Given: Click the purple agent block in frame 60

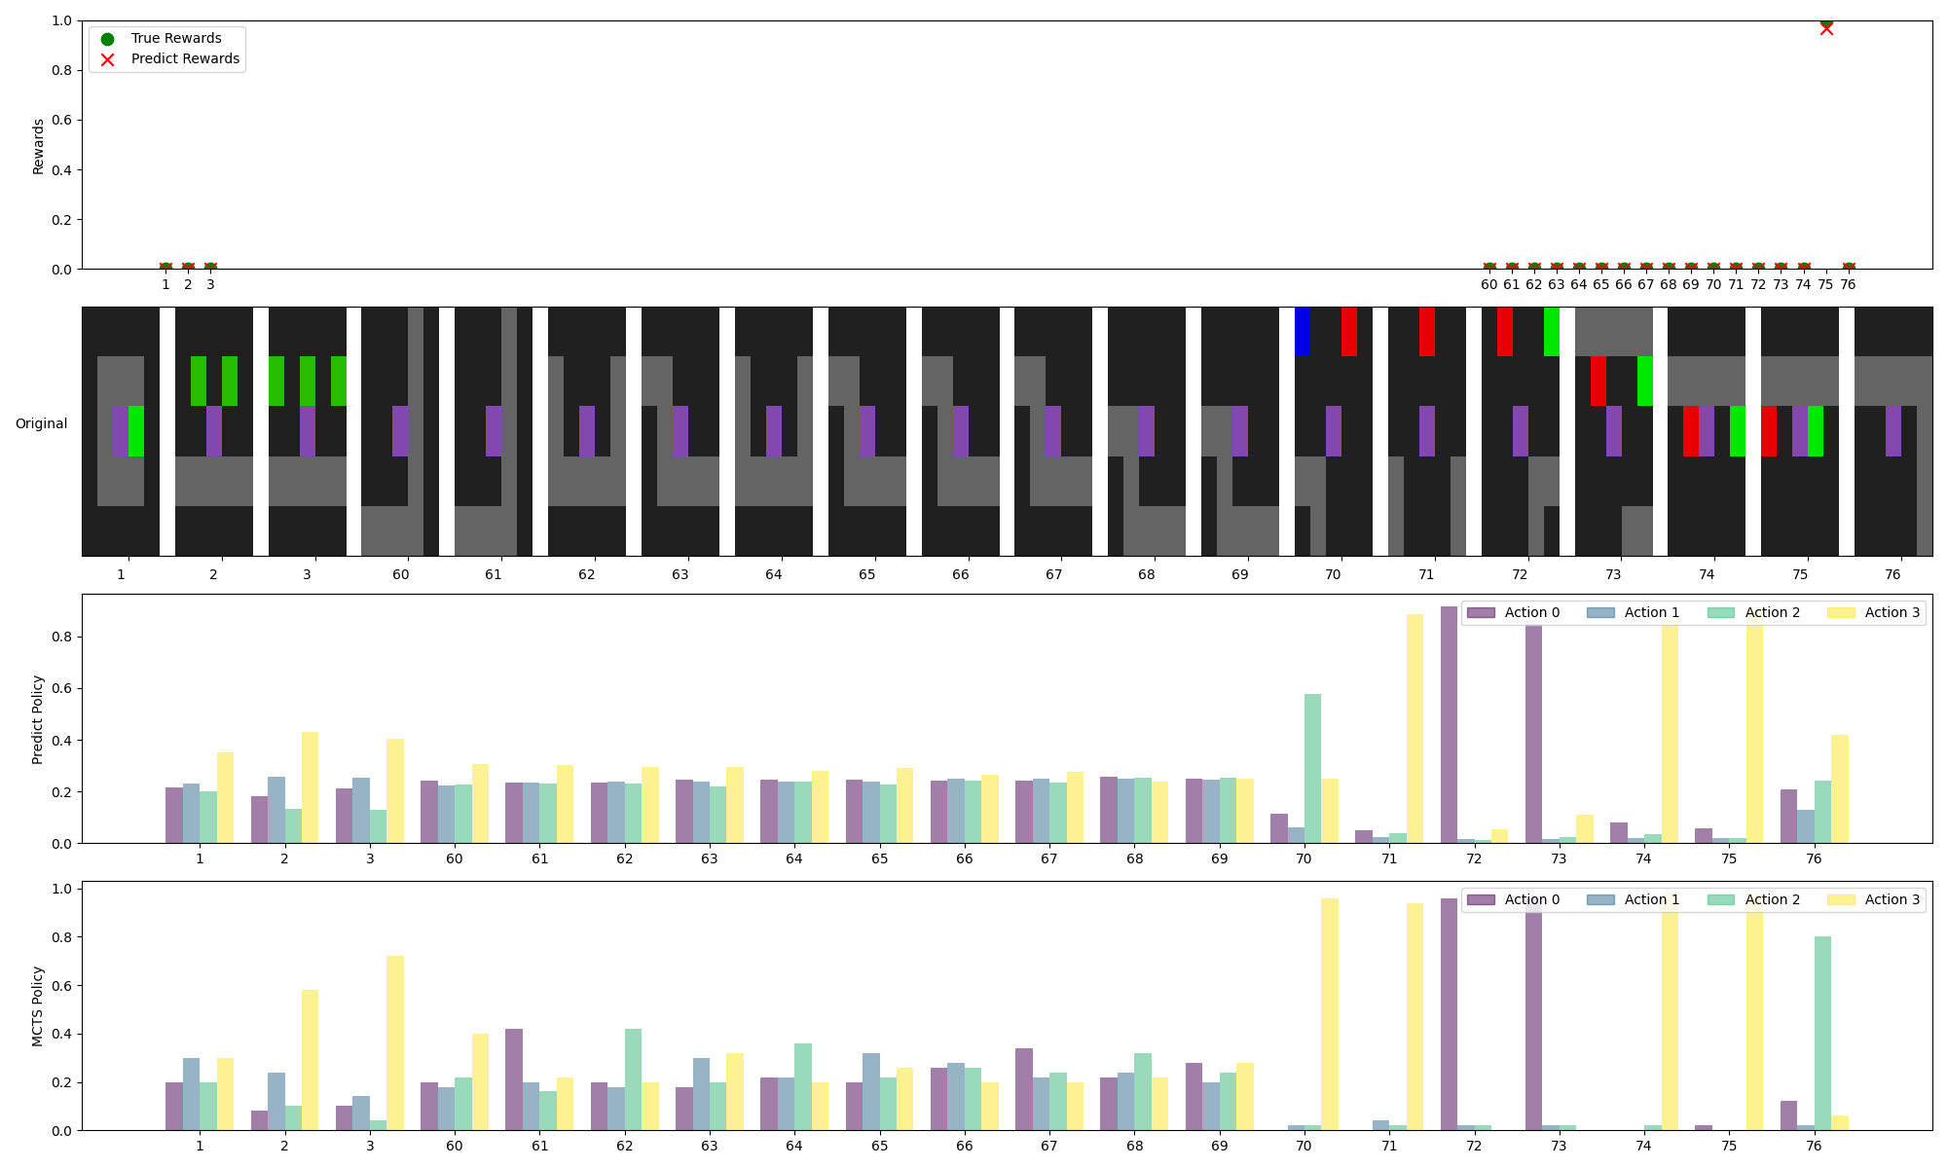Looking at the screenshot, I should [x=400, y=430].
